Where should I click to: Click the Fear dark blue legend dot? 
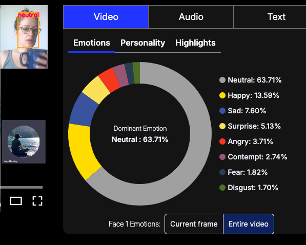click(x=222, y=172)
